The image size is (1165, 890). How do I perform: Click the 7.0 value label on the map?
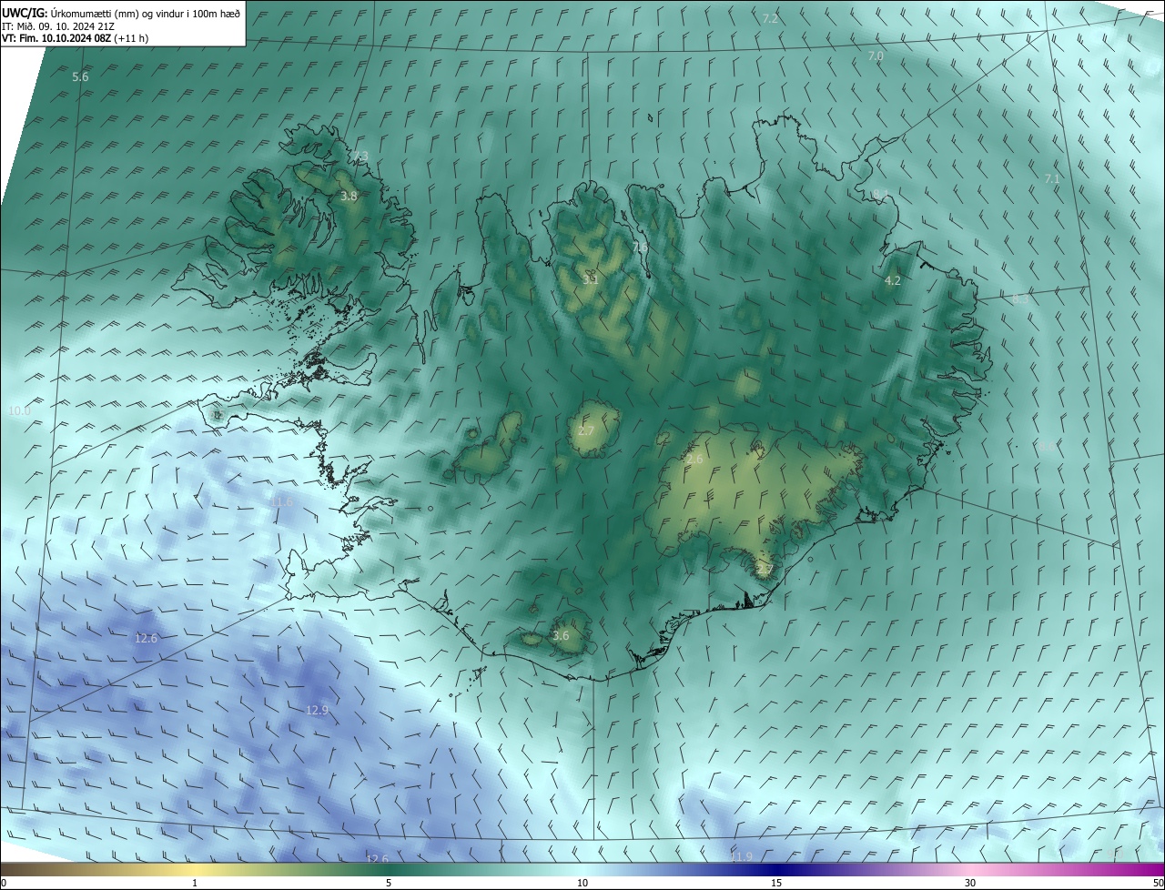click(876, 56)
